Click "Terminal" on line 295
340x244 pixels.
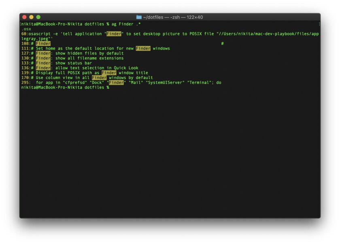coord(199,83)
